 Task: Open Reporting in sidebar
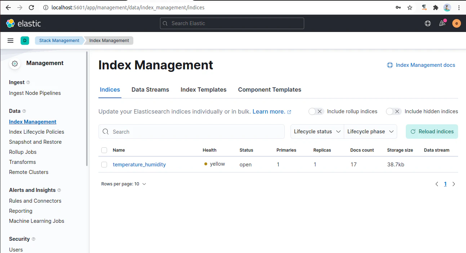(21, 211)
